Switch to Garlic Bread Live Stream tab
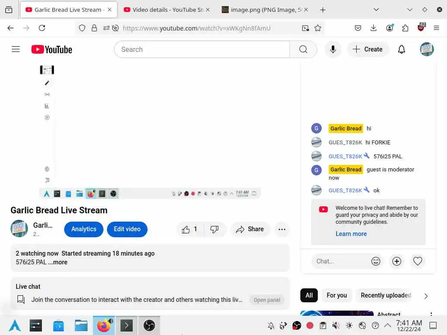 click(x=69, y=10)
